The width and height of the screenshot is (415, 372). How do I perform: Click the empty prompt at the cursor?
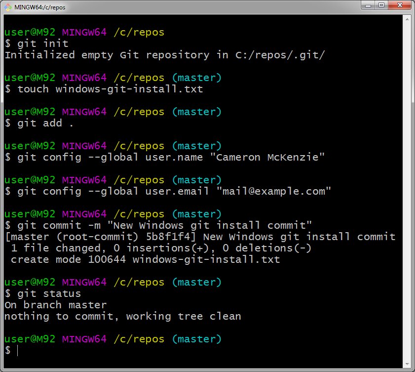point(18,350)
